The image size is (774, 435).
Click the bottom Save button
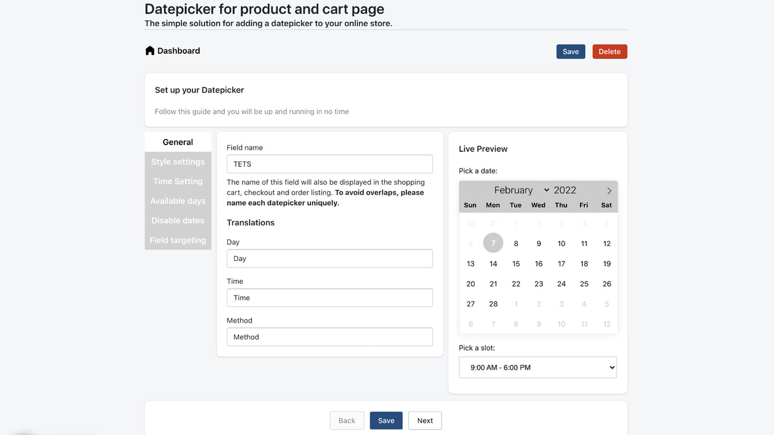(x=386, y=420)
